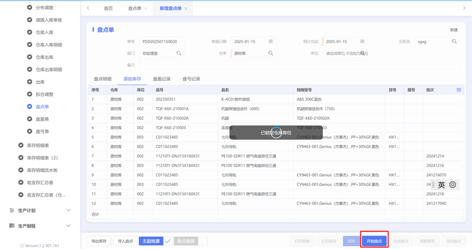
Task: Open the calendar icon in 预计完成 field
Action: coord(362,41)
